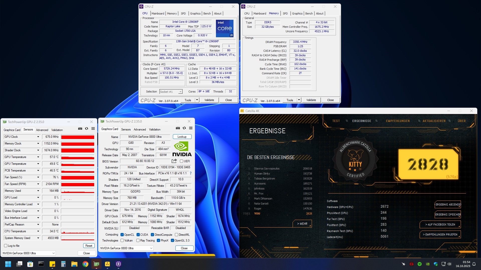Switch to SPD tab in CPU-Z Memory window
481x270 pixels.
coord(285,13)
